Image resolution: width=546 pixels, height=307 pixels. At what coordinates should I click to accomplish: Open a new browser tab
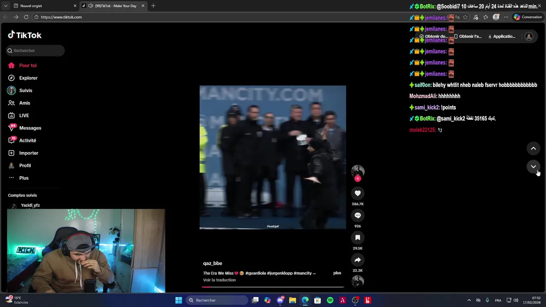coord(153,6)
